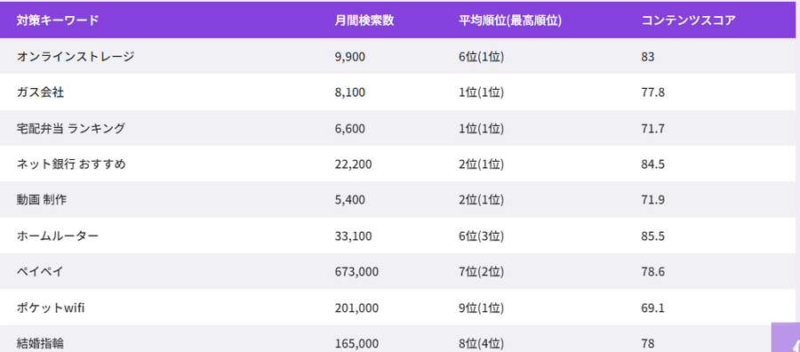
Task: Click the 9位(1位) rank for ポケットwifi
Action: (481, 308)
